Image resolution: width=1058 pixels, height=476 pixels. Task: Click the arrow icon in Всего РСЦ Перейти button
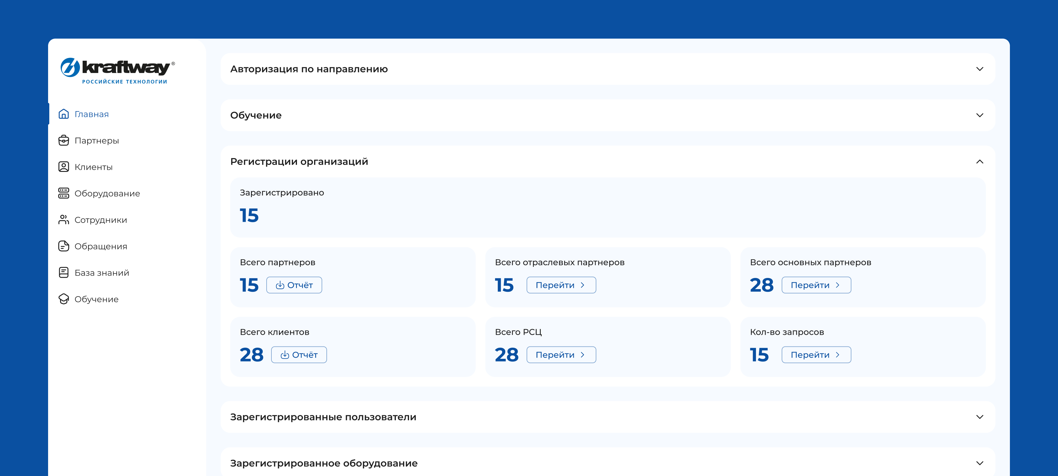point(583,355)
